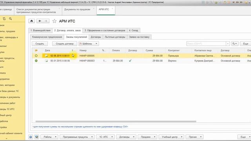Click the green circle status in the Вертекс row
Image resolution: width=251 pixels, height=141 pixels.
[x=36, y=61]
